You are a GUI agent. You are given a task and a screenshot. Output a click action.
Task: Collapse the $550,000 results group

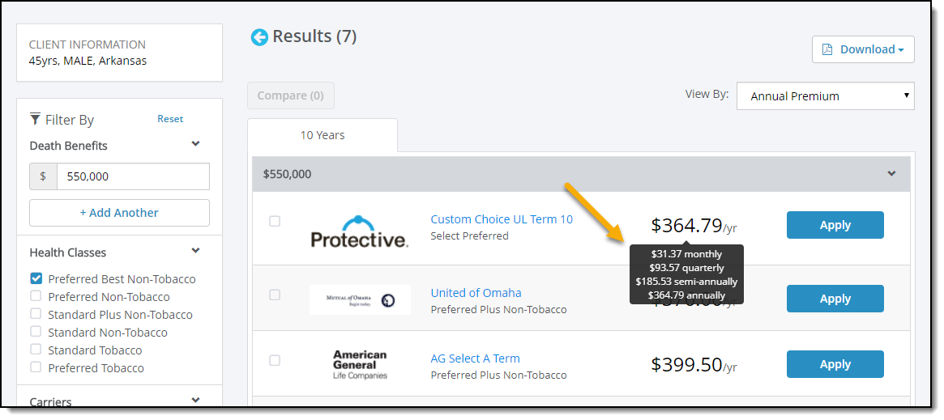tap(891, 174)
